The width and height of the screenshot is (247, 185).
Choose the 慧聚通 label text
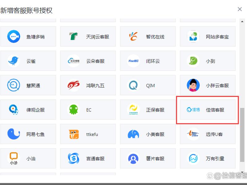point(33,85)
